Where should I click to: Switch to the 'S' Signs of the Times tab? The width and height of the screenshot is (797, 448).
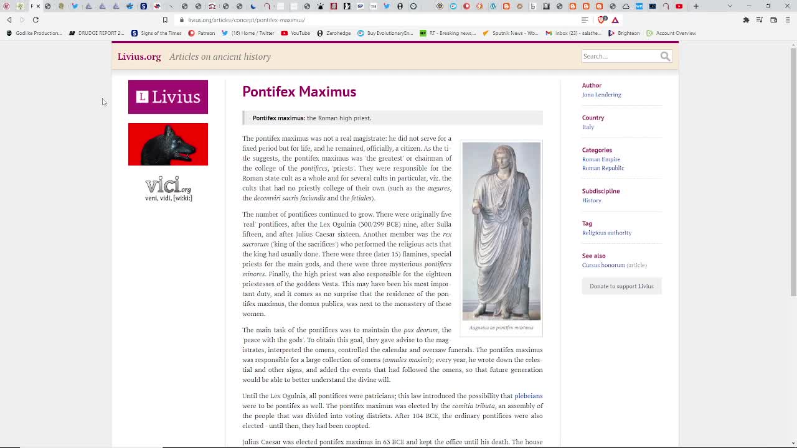pyautogui.click(x=143, y=6)
